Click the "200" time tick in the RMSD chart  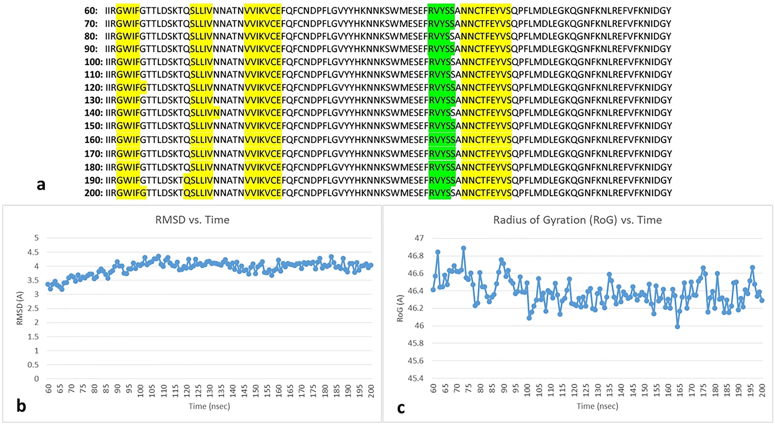371,390
